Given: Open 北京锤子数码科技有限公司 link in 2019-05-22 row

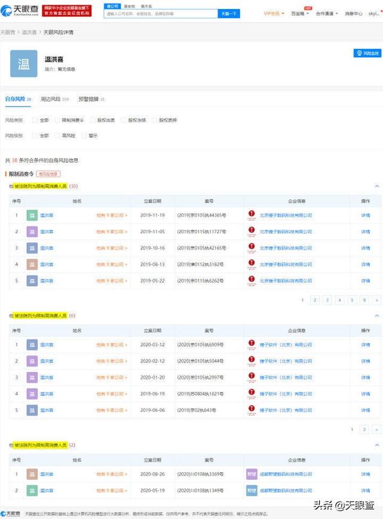Looking at the screenshot, I should (x=285, y=281).
